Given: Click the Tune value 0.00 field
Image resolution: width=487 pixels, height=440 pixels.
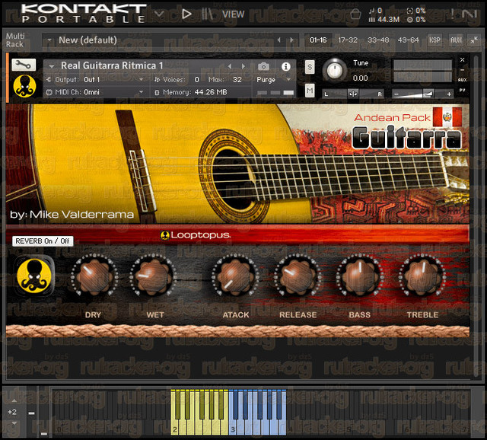Looking at the screenshot, I should (360, 78).
